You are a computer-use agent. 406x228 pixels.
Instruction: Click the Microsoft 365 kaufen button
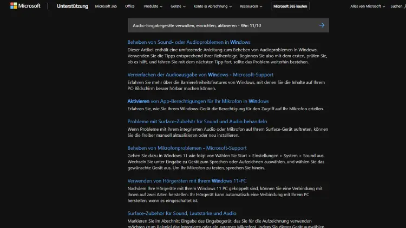(x=290, y=6)
